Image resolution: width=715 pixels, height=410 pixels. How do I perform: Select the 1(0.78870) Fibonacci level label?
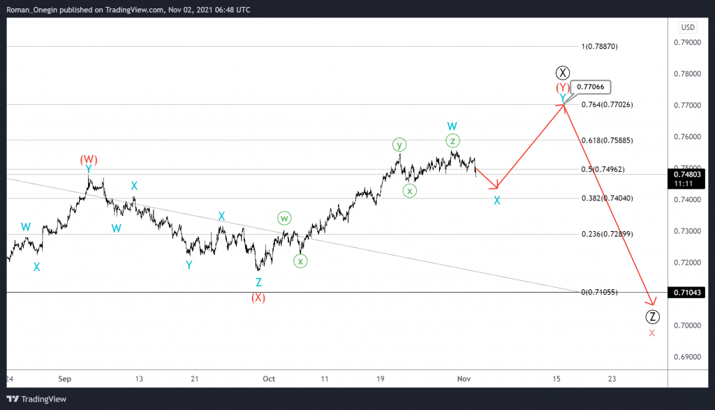(x=599, y=46)
